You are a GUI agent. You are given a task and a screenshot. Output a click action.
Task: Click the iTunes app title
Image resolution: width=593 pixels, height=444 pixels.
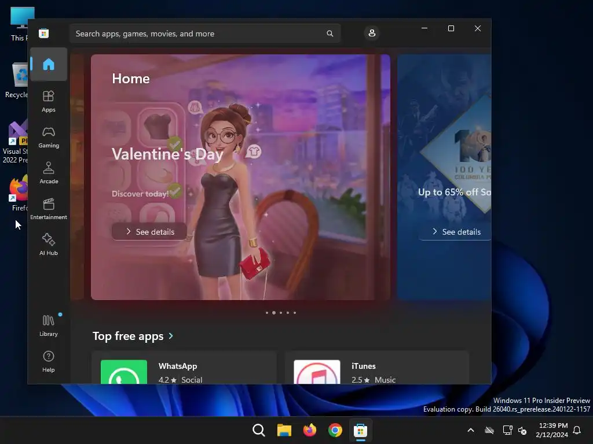click(x=364, y=366)
